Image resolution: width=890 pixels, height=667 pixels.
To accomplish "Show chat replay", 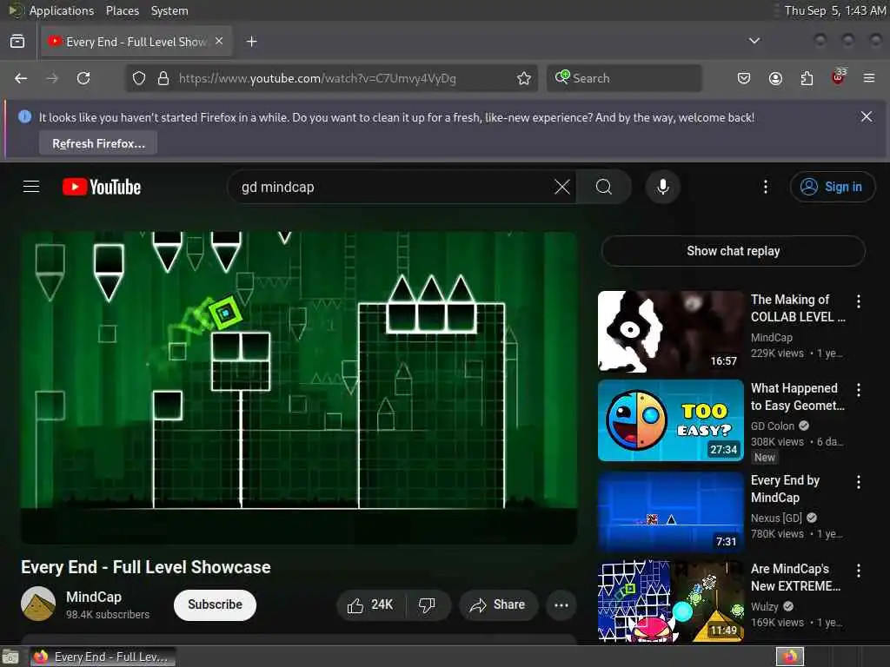I will [x=733, y=251].
